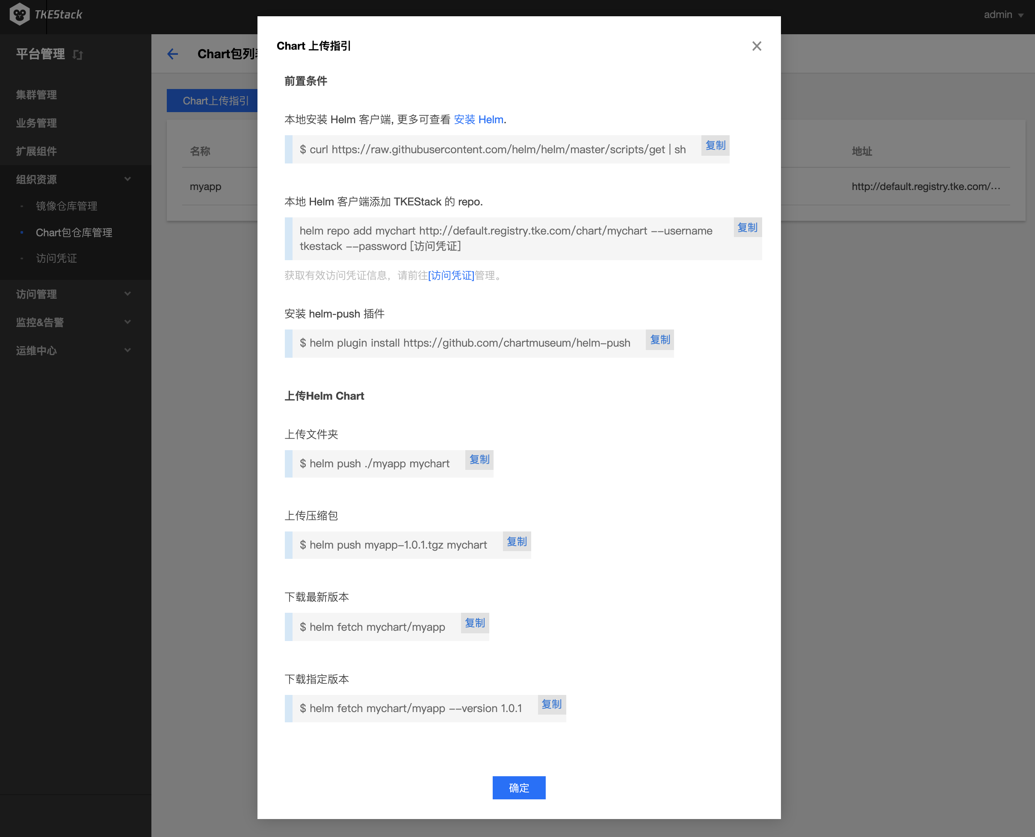Click the helm repo add command text

506,239
